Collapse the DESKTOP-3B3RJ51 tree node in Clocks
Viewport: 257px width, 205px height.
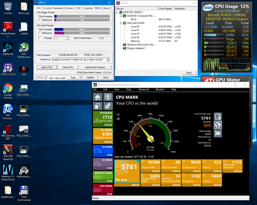click(x=117, y=12)
